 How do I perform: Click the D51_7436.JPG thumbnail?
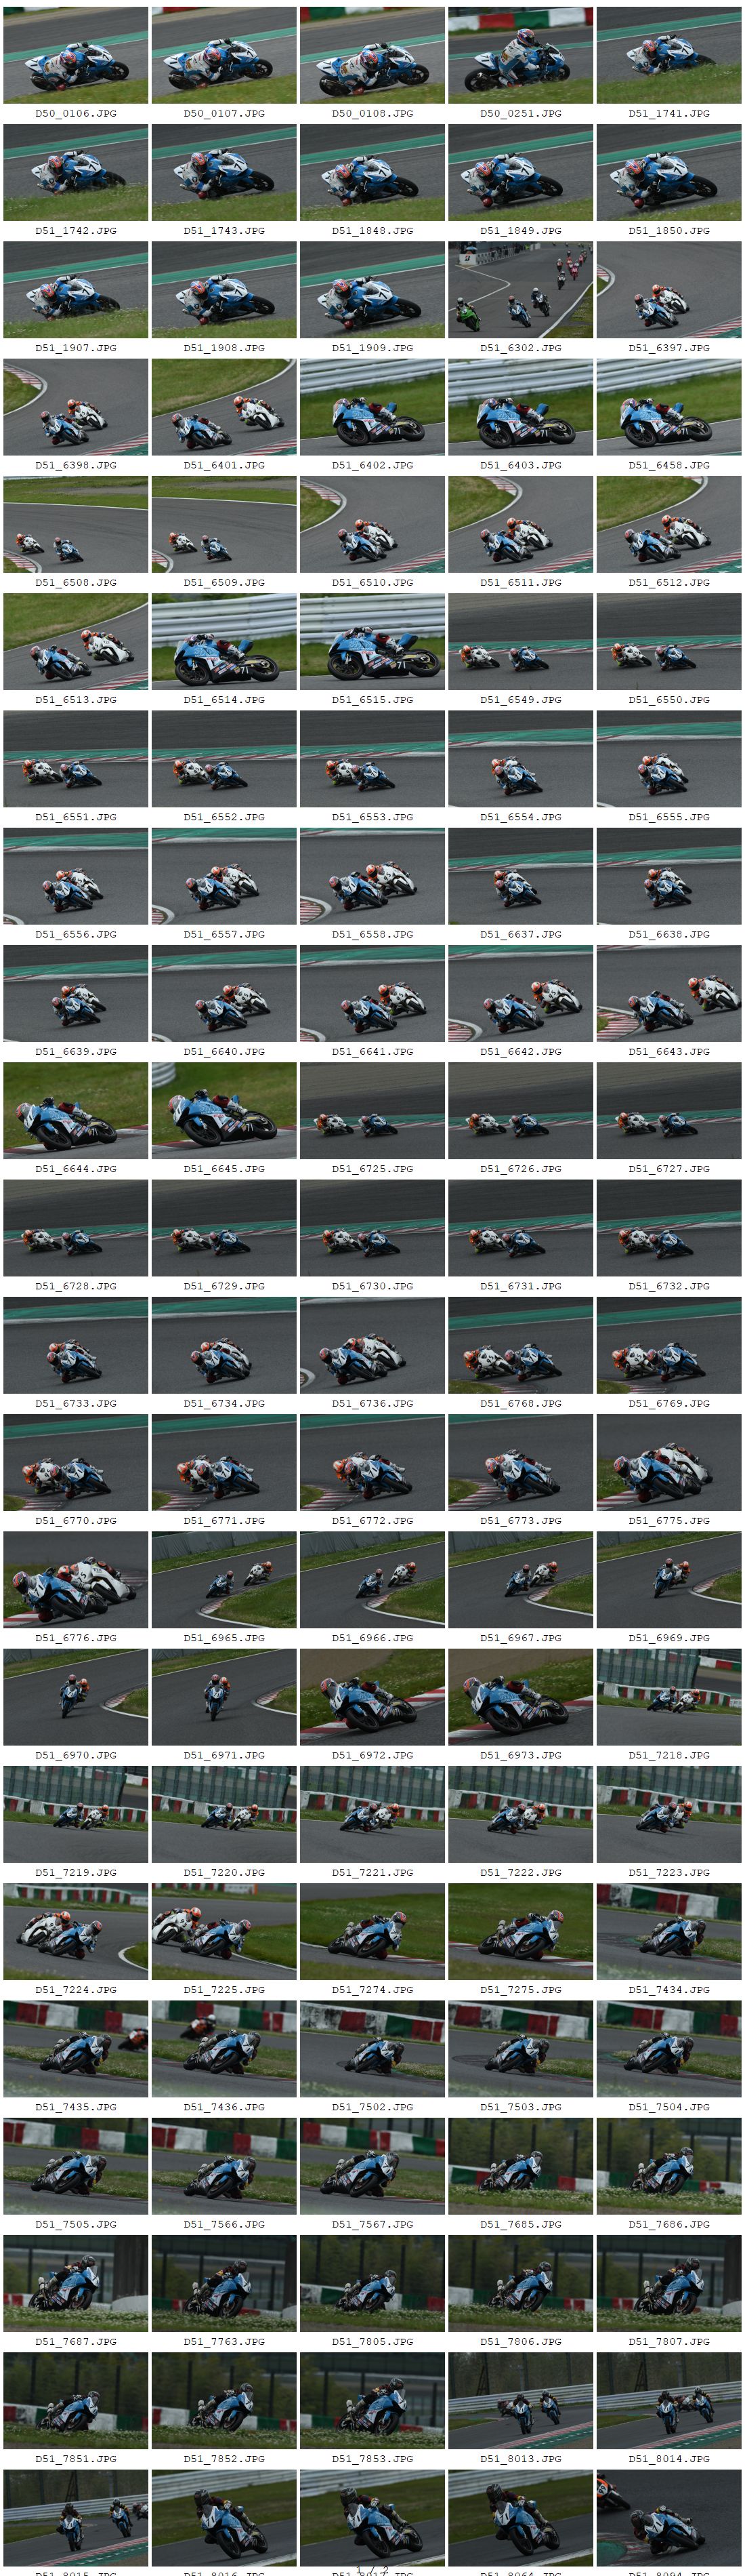tap(223, 2048)
